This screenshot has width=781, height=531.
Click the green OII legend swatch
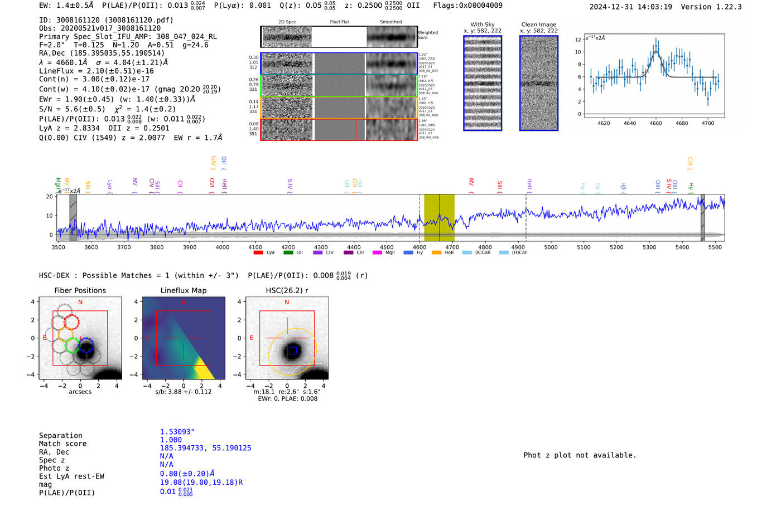click(288, 253)
